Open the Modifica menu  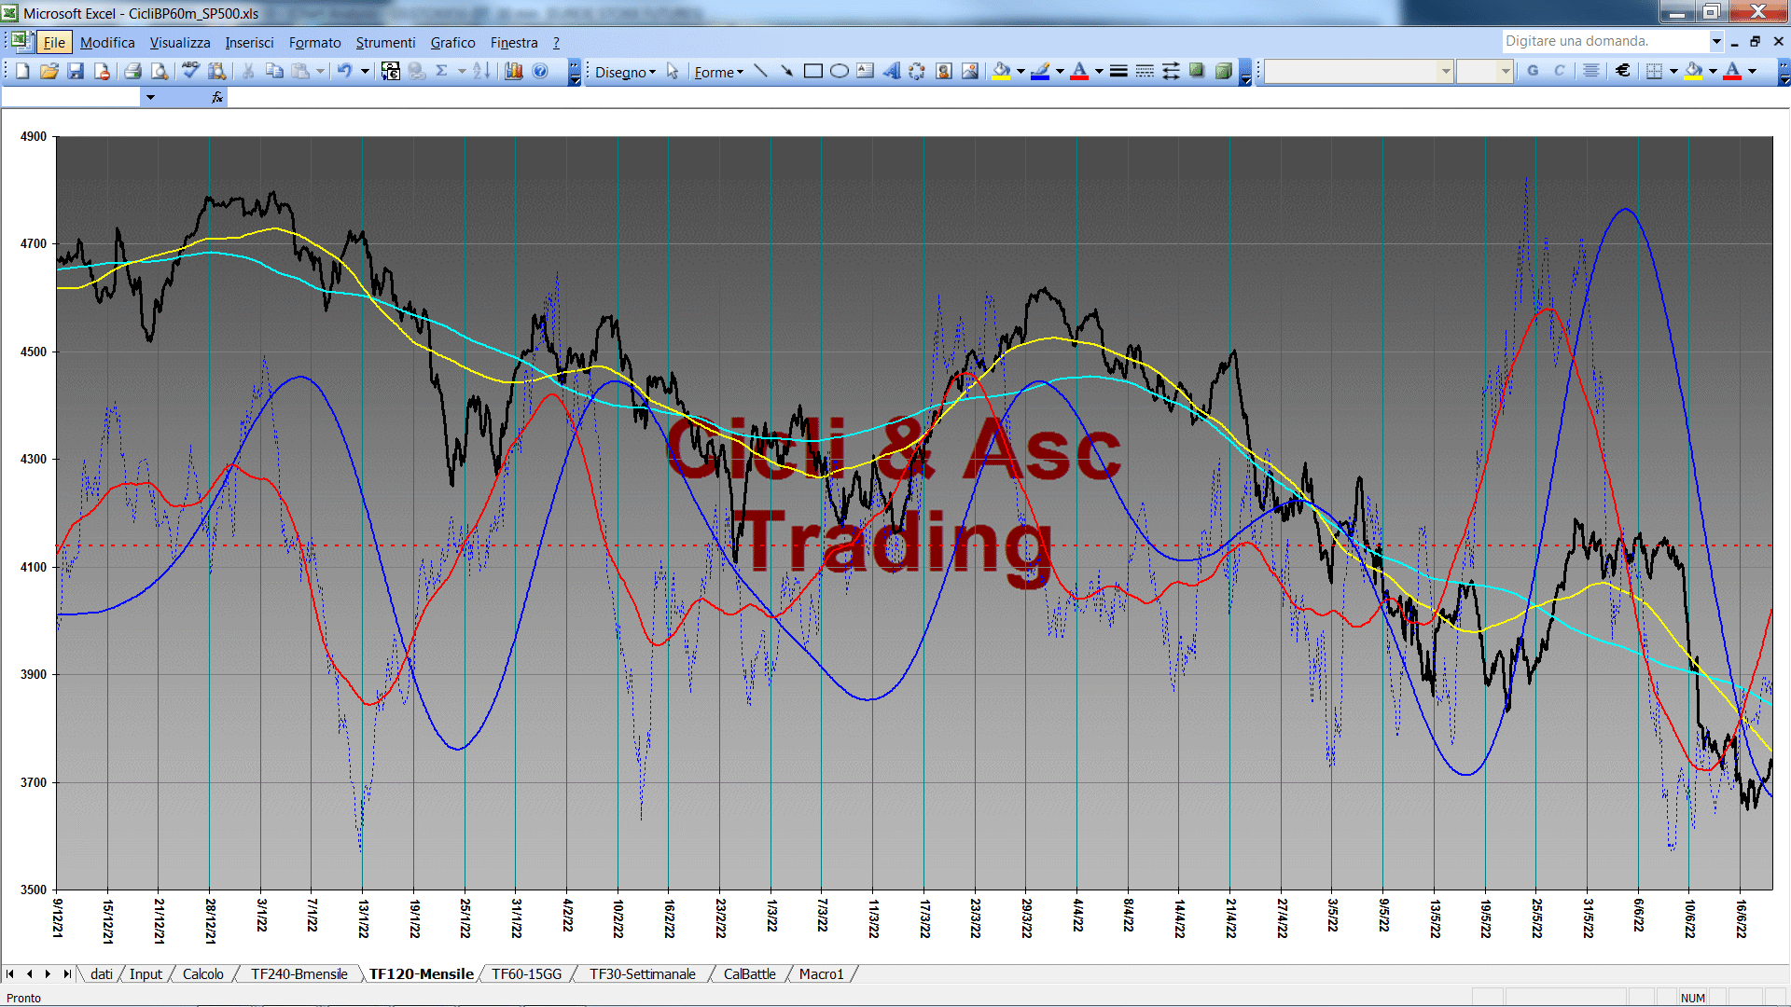[x=107, y=42]
